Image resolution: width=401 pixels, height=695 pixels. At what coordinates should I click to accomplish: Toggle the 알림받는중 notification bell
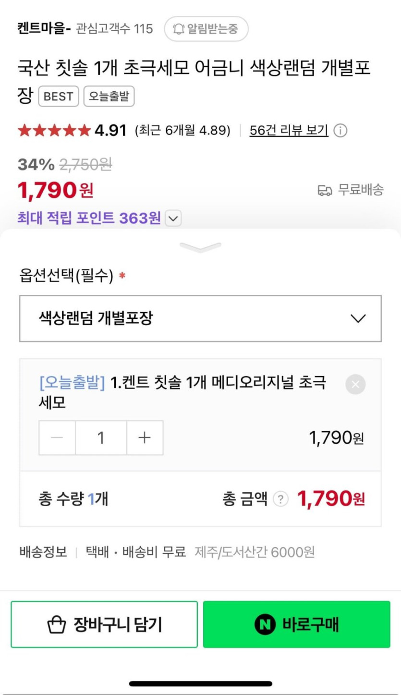pos(206,29)
